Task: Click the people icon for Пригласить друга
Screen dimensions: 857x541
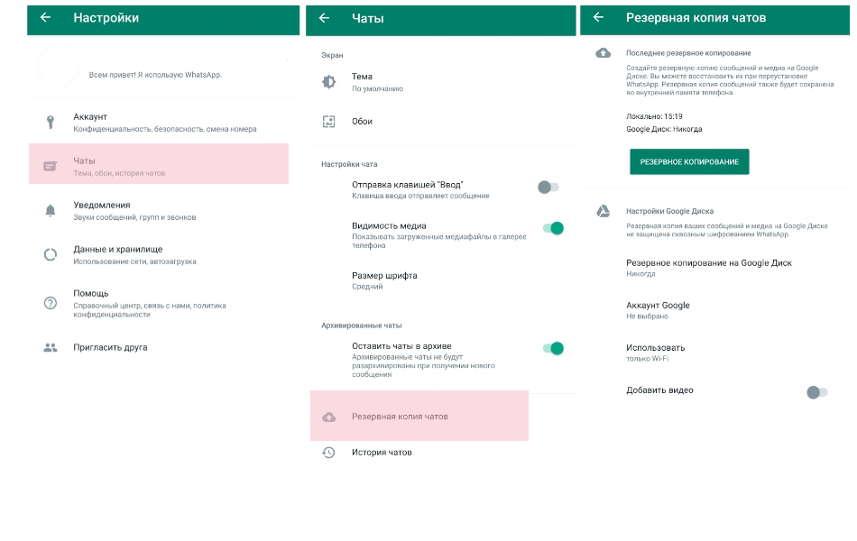Action: tap(51, 347)
